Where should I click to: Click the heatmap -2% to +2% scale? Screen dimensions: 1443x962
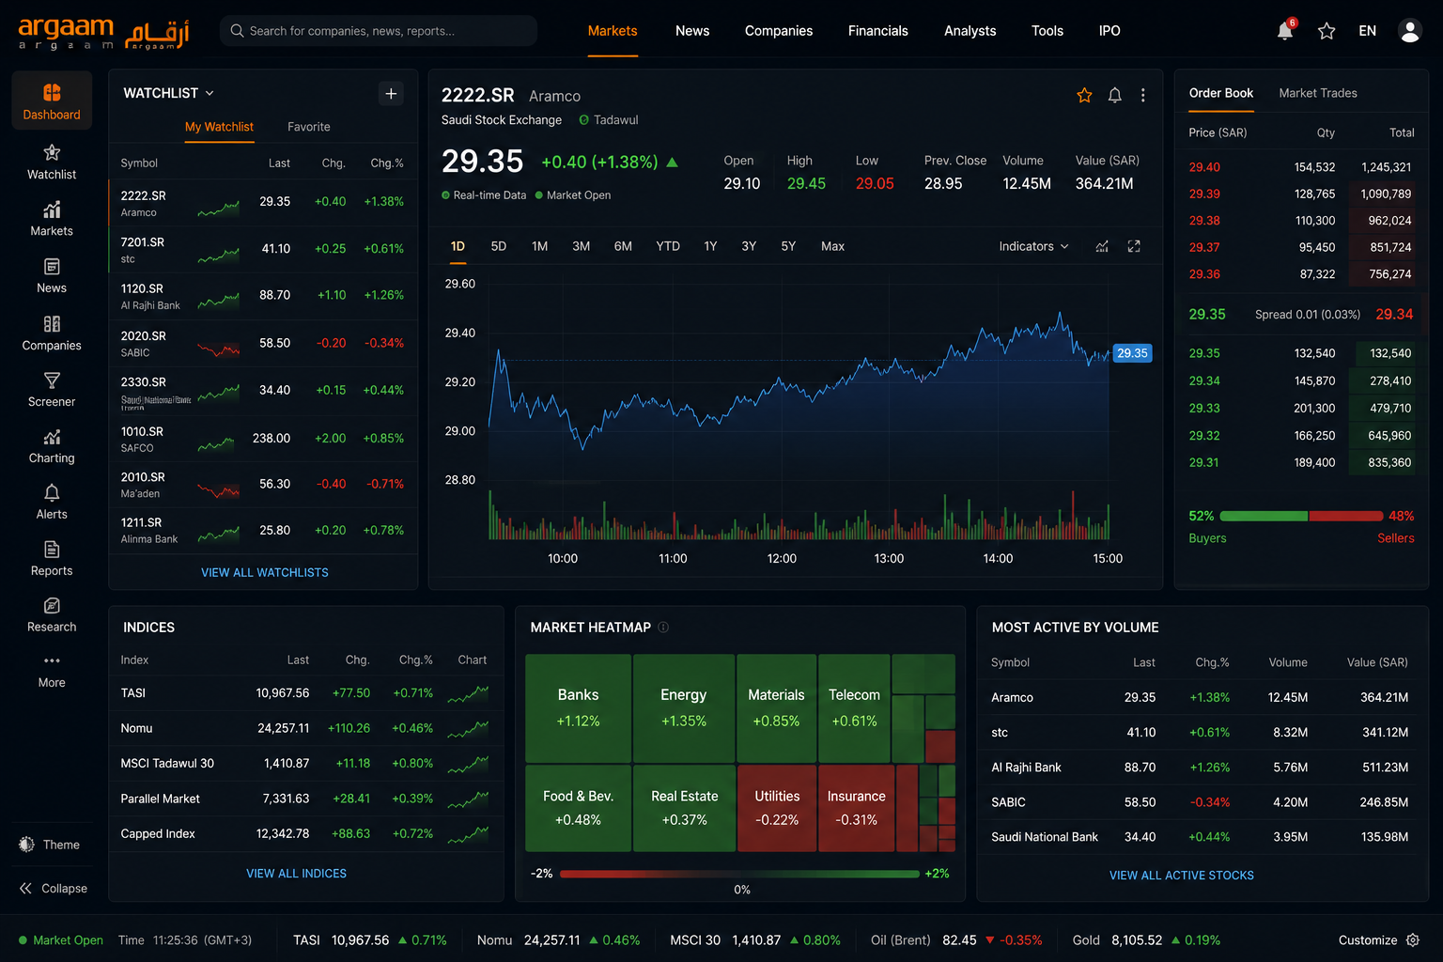click(739, 874)
